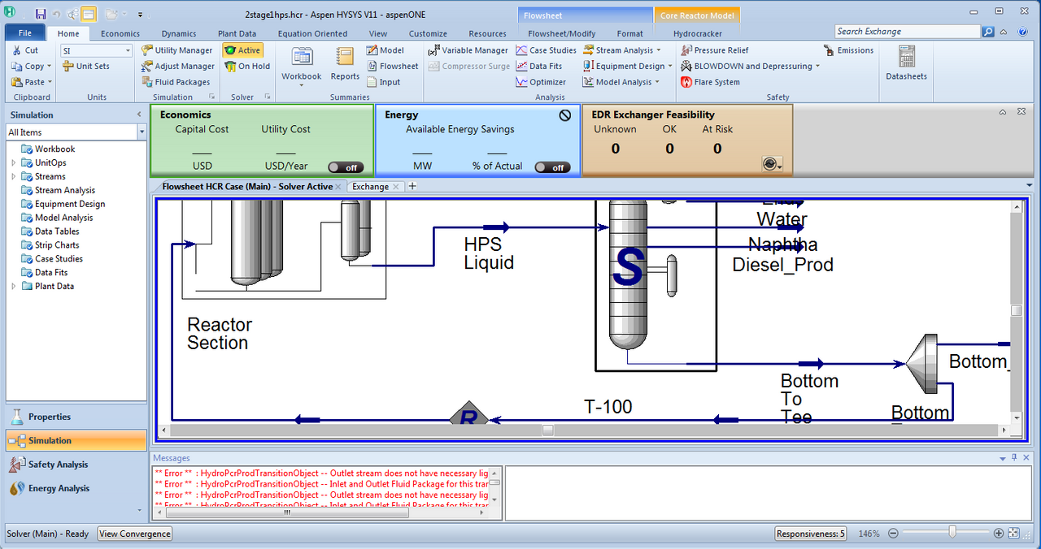
Task: Expand the Streams tree node
Action: click(13, 176)
